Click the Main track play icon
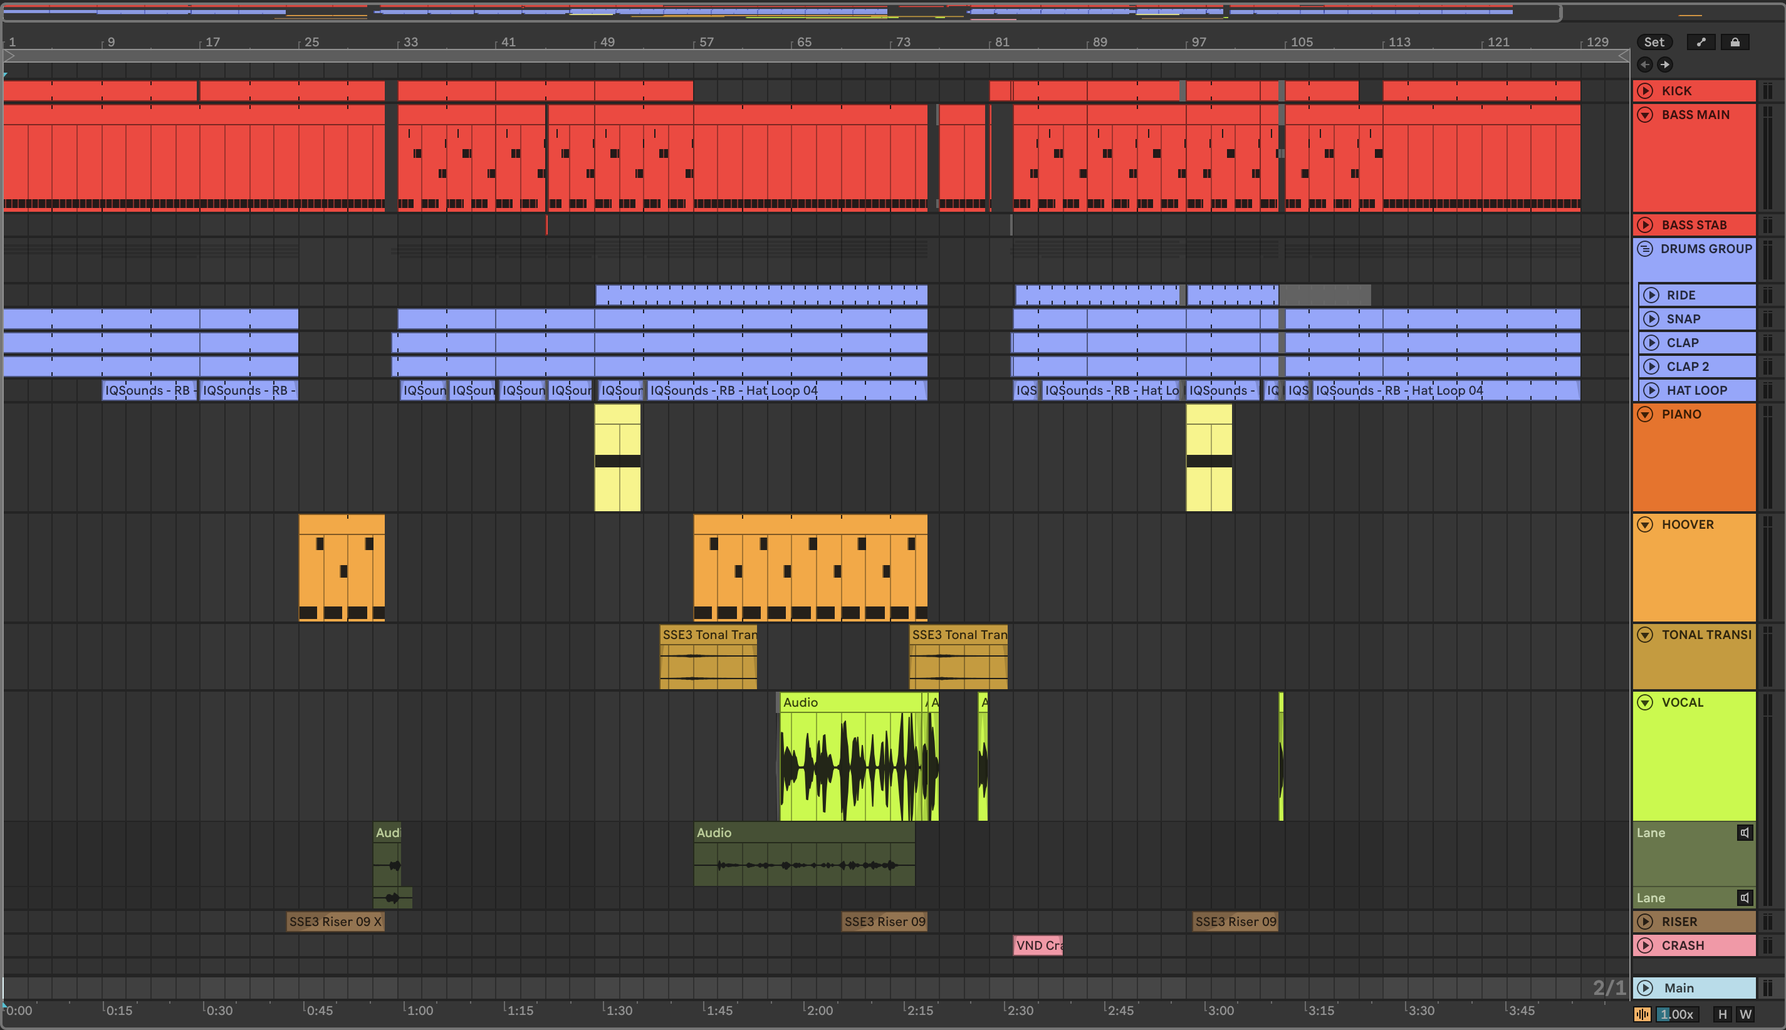 click(x=1645, y=987)
